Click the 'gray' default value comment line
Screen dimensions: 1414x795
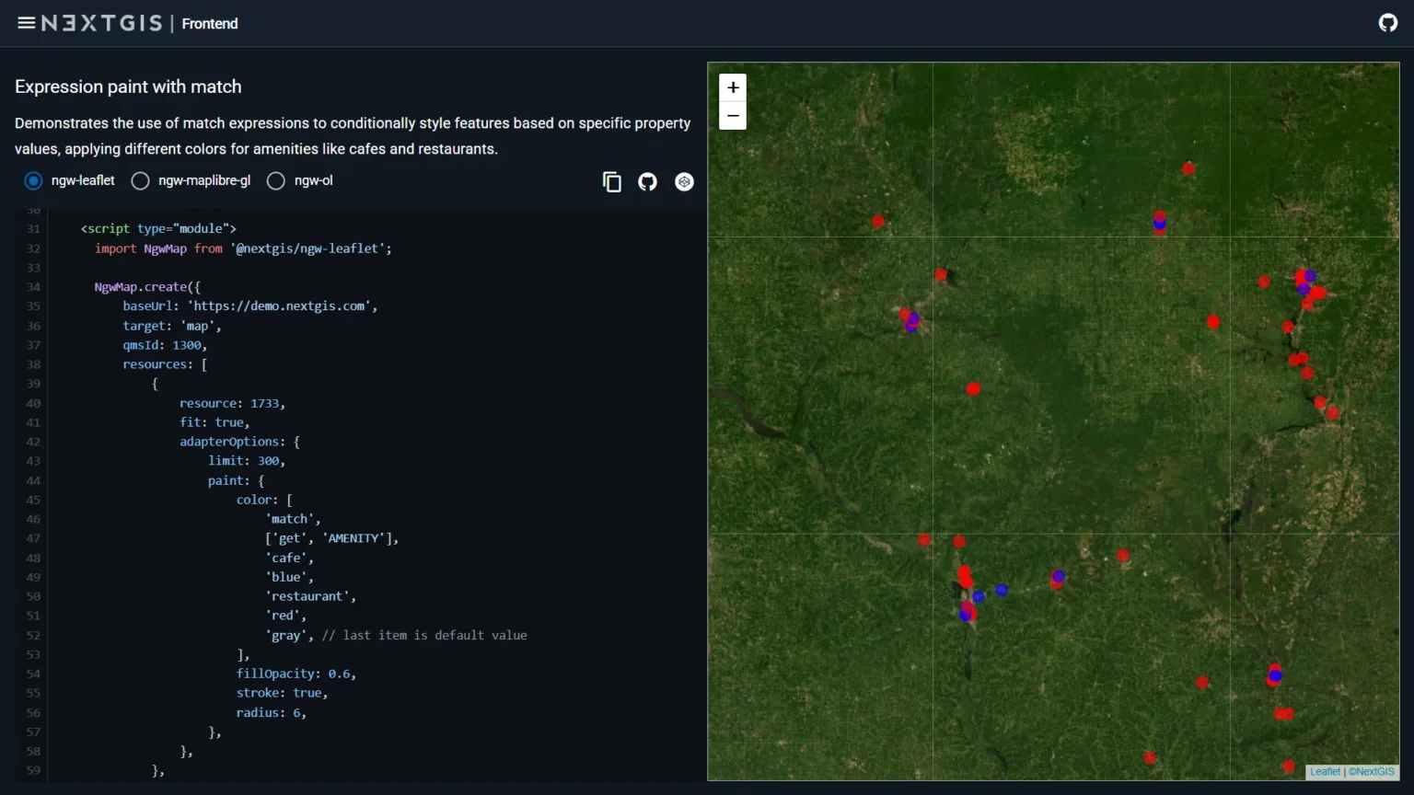click(396, 635)
